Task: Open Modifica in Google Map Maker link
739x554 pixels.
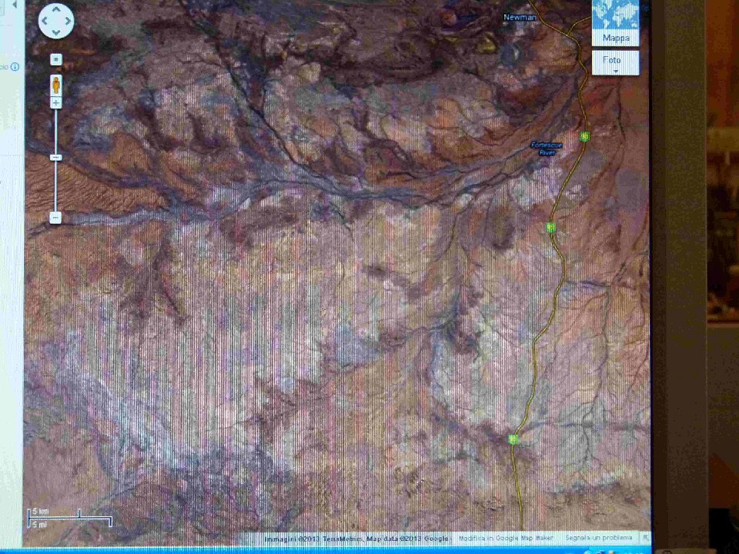Action: click(507, 538)
